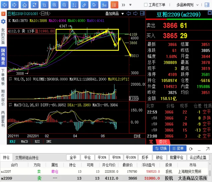The image size is (212, 182).
Task: Select DMI indicator tab
Action: 49,142
